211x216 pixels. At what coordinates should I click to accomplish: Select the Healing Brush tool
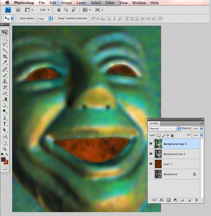5,69
